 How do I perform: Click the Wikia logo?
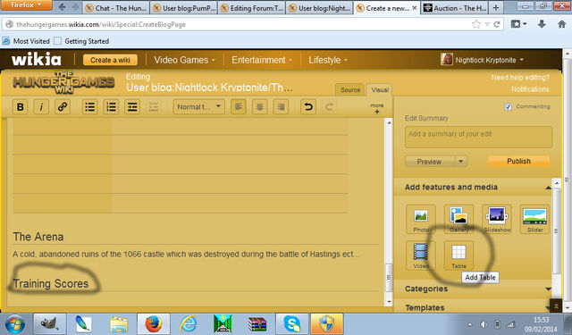36,60
